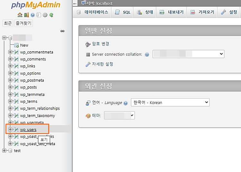Screen dimensions: 241x172
Task: Expand wp_comments table node
Action: pyautogui.click(x=10, y=59)
